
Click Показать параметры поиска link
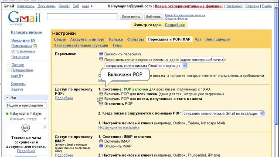[185, 15]
